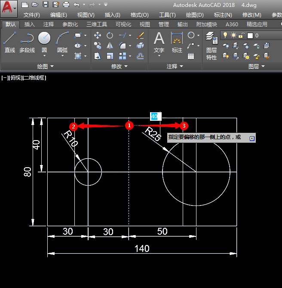
Task: Click the offset distance input field showing 40
Action: [x=154, y=116]
